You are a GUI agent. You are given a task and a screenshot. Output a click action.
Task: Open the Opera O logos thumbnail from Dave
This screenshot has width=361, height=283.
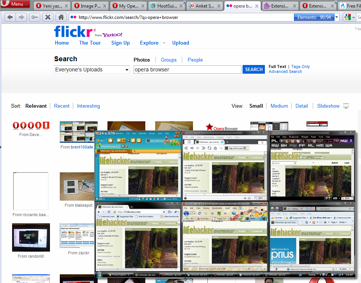click(x=31, y=125)
